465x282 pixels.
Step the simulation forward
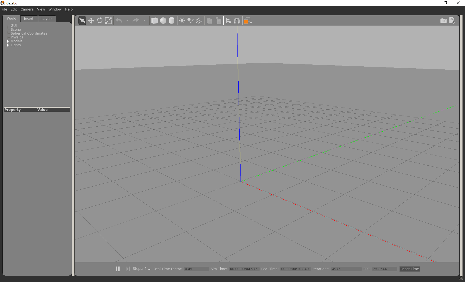[128, 269]
